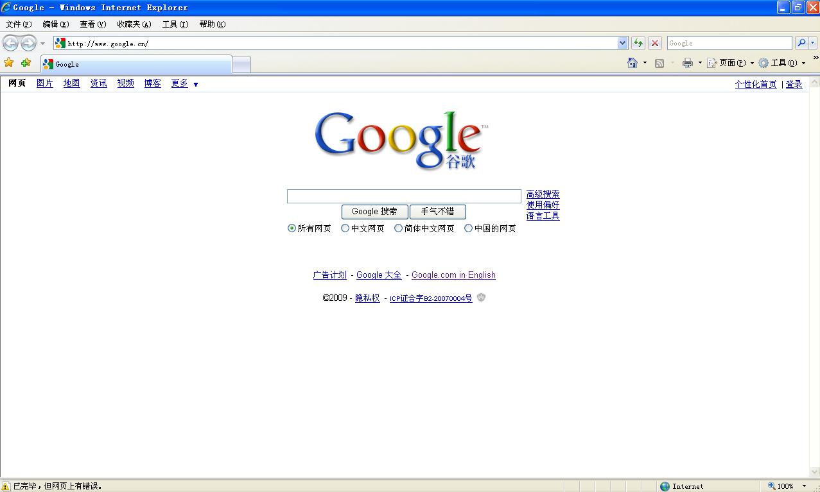
Task: Expand the 更多 dropdown triangle
Action: (196, 85)
